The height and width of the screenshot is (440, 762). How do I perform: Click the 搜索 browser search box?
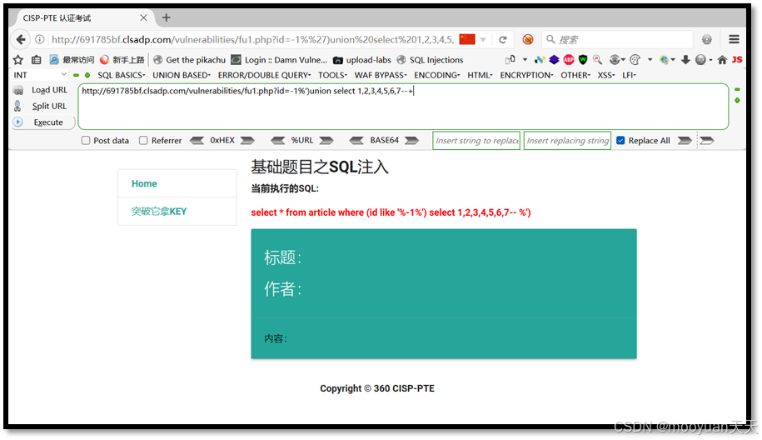pyautogui.click(x=617, y=39)
